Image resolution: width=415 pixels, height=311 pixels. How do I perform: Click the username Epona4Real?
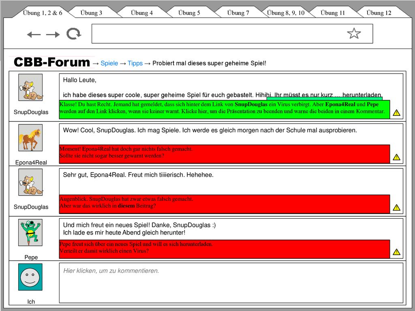[31, 162]
